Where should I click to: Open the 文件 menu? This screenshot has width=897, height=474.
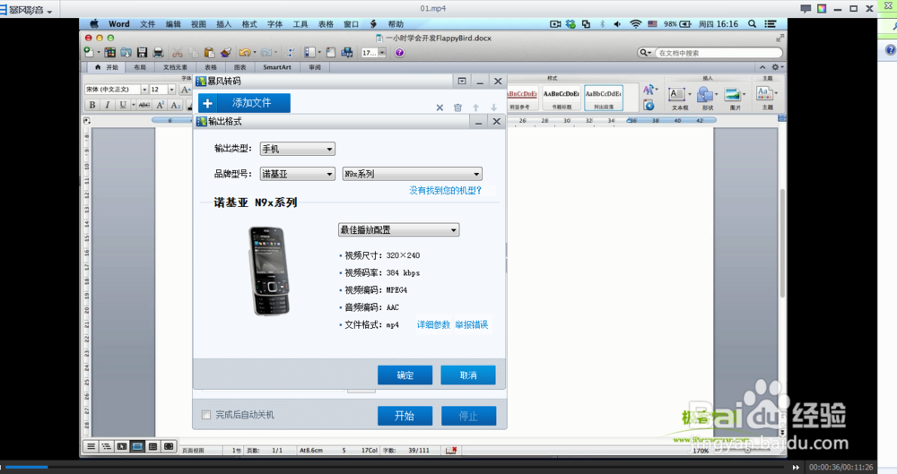[x=148, y=24]
